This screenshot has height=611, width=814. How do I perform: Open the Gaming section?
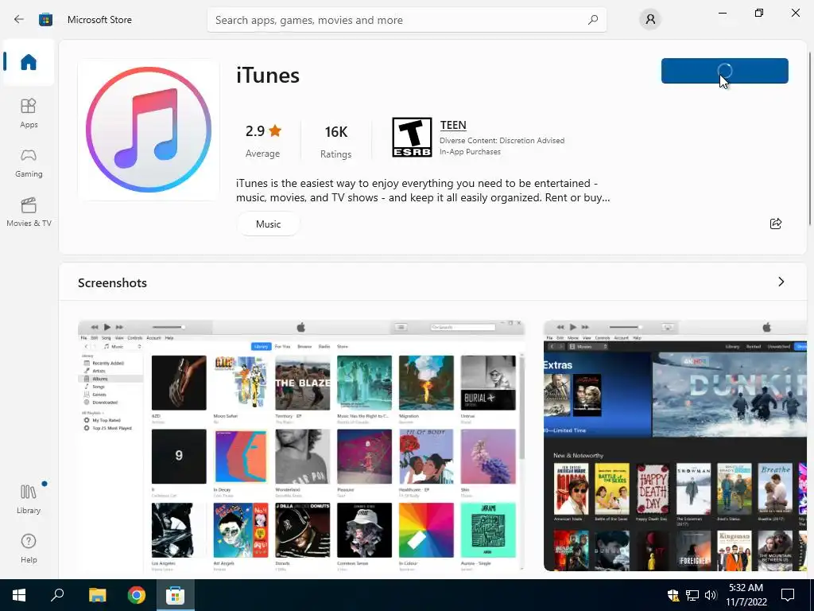pyautogui.click(x=29, y=163)
